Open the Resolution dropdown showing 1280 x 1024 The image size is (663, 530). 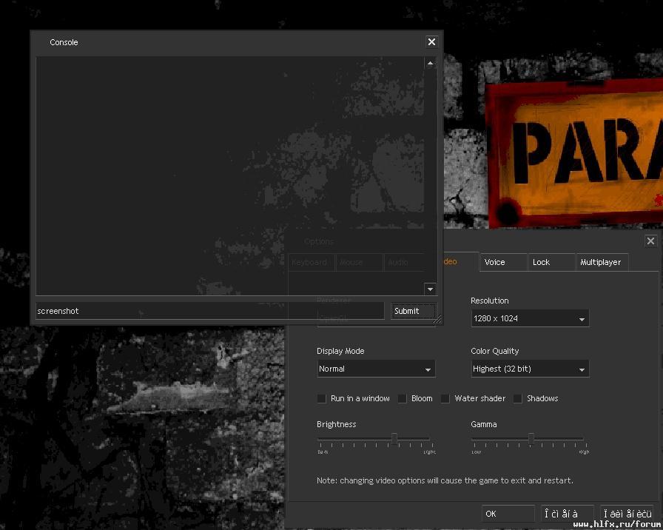coord(530,318)
